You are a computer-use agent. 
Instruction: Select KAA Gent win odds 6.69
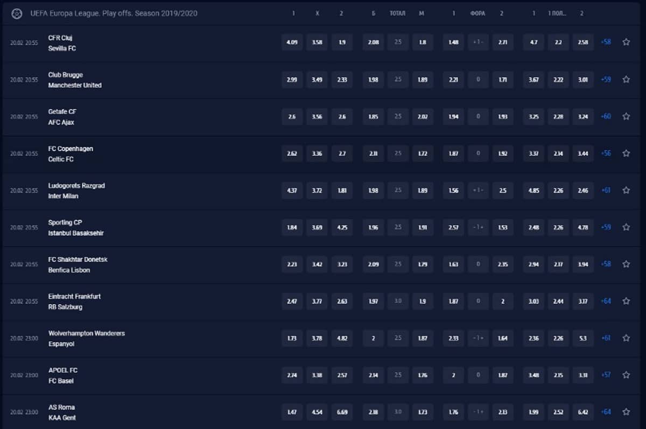342,412
